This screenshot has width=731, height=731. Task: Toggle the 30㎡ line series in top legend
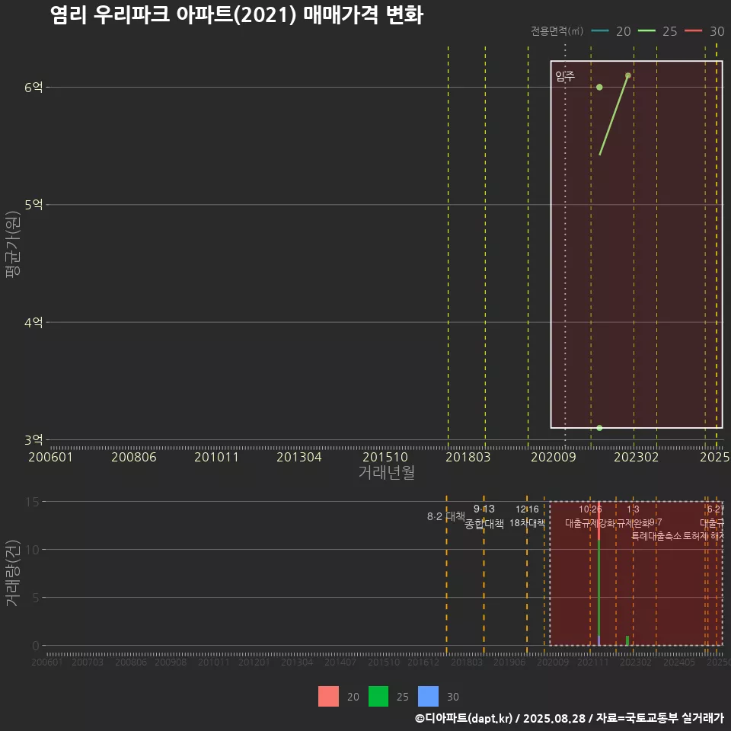click(x=717, y=31)
